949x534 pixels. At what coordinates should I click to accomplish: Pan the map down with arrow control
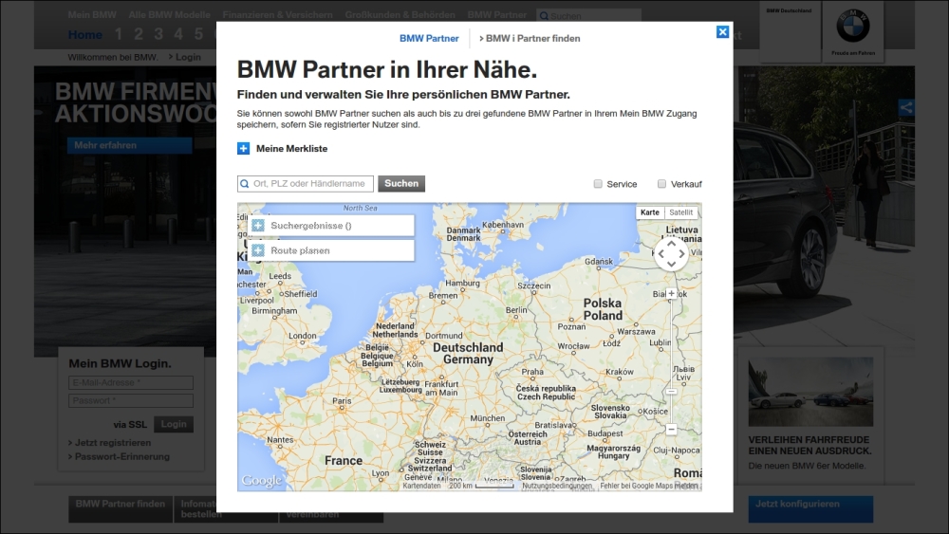pyautogui.click(x=671, y=265)
